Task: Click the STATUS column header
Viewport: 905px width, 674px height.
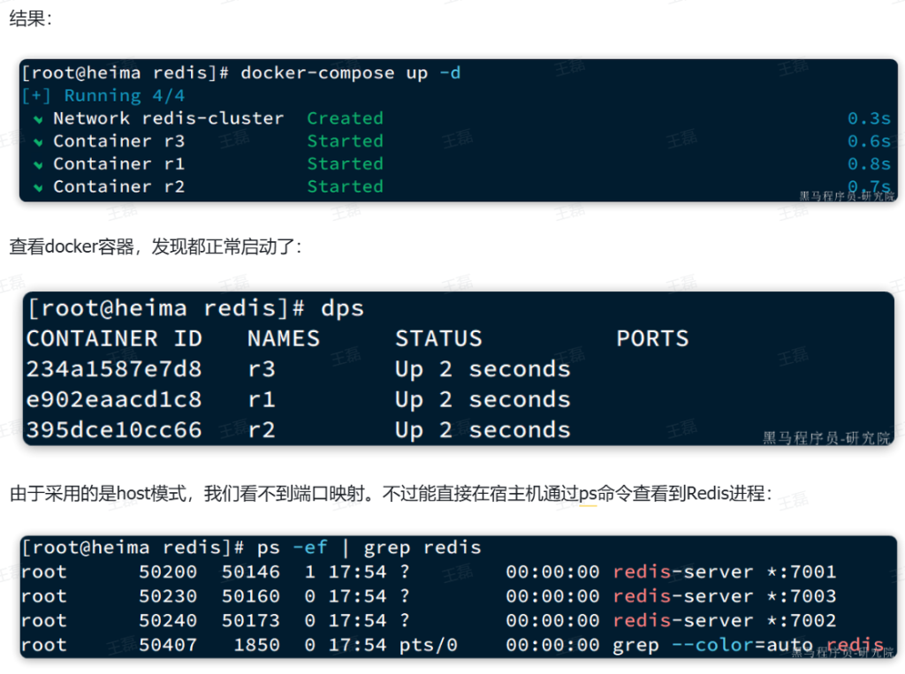Action: point(438,338)
